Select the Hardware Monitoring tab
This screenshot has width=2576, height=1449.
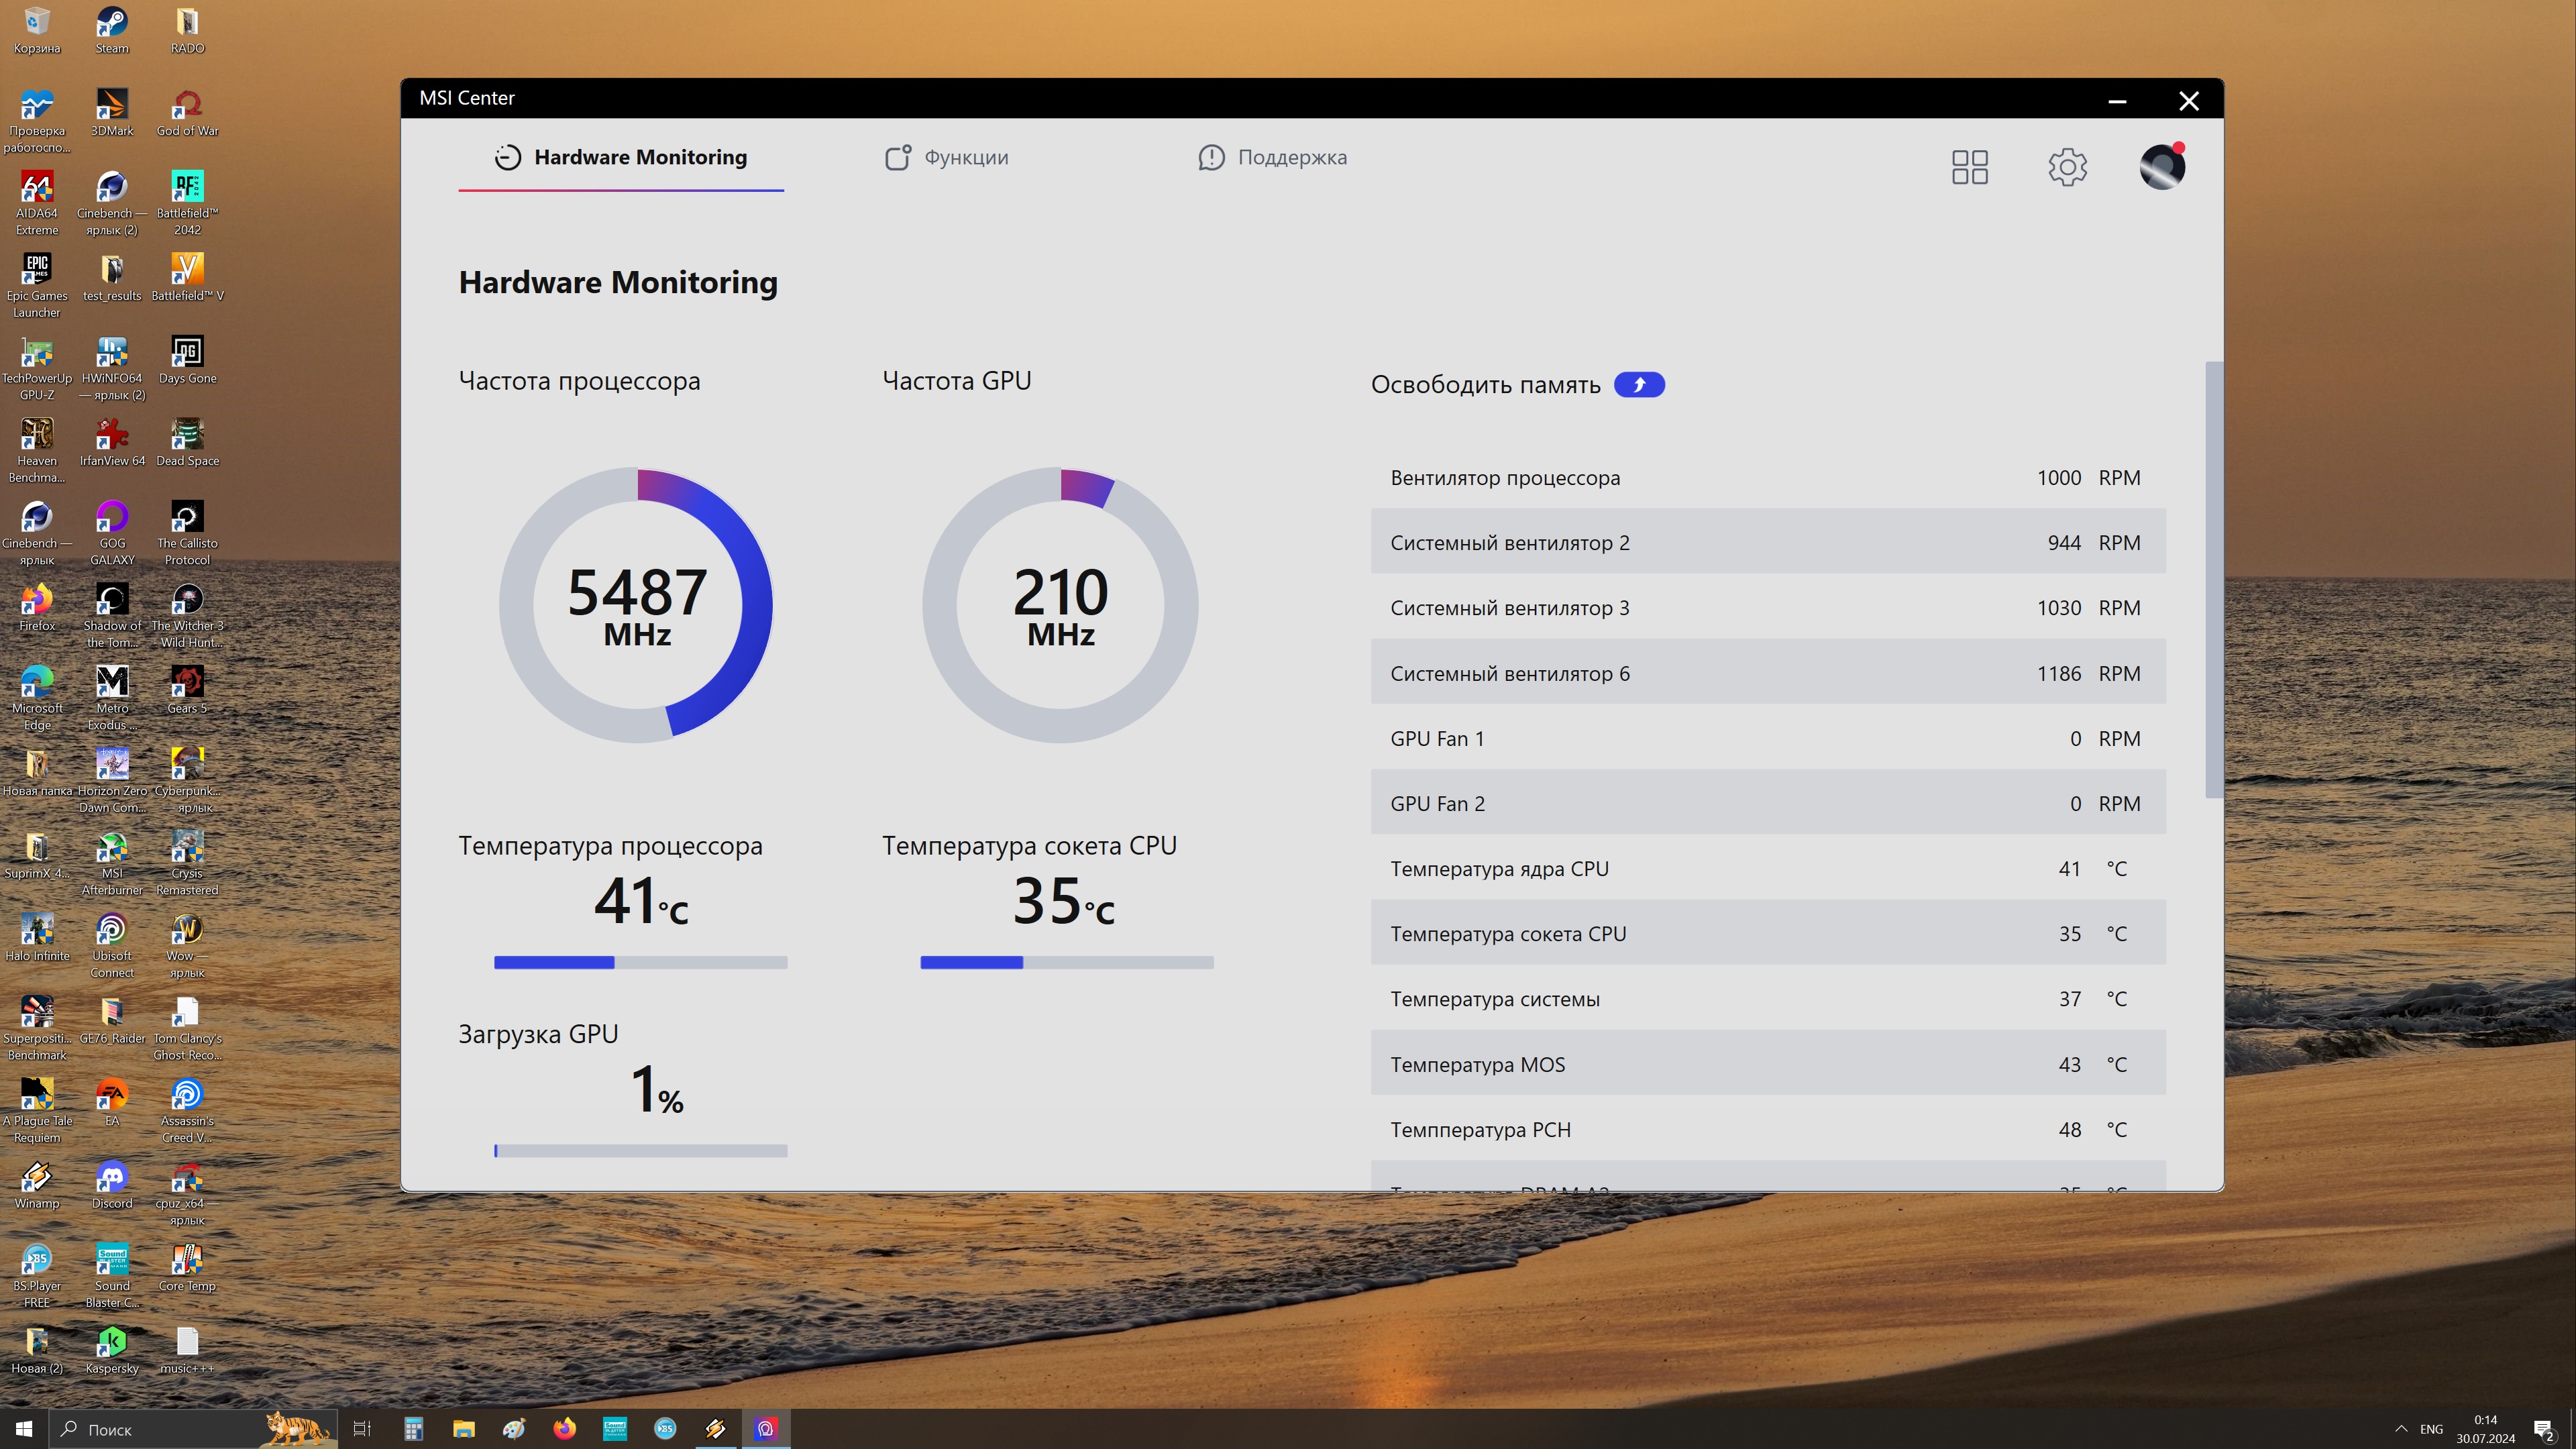(x=621, y=158)
